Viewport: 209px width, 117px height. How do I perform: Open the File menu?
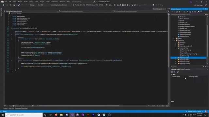[6, 2]
